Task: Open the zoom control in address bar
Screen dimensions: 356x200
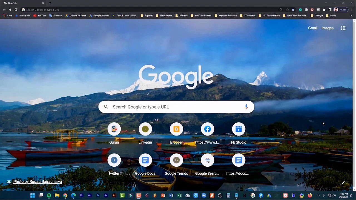Action: (x=281, y=10)
